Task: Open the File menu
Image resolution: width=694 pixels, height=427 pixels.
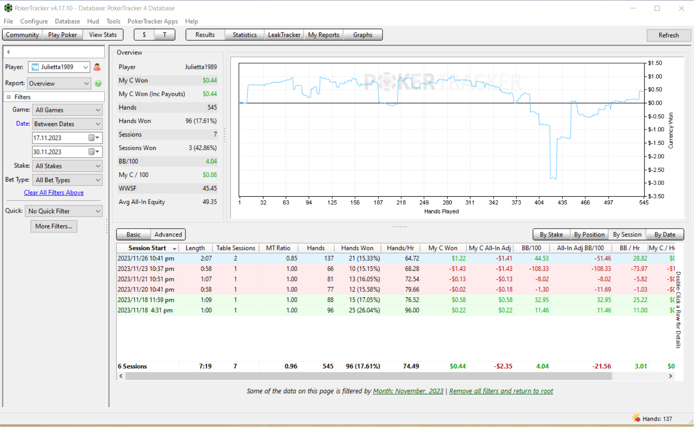Action: [8, 21]
